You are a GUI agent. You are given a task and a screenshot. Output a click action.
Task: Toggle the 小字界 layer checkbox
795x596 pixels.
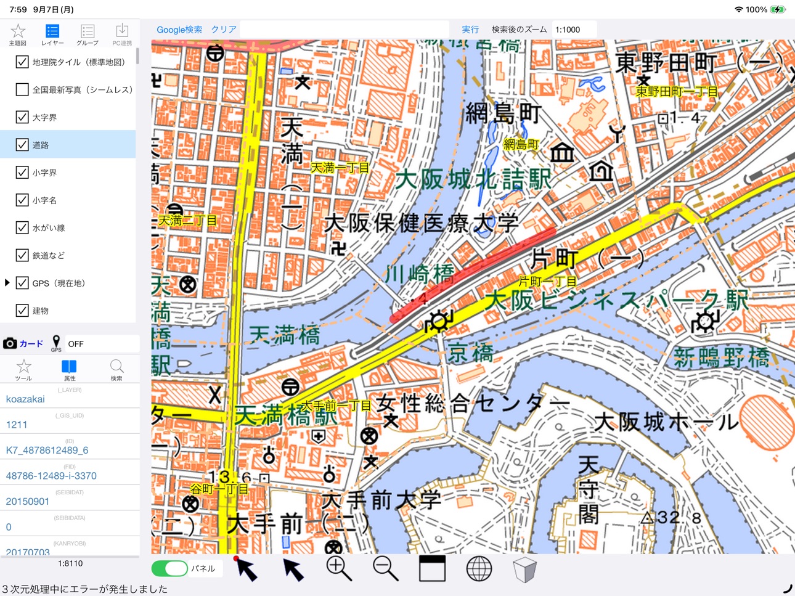[22, 173]
